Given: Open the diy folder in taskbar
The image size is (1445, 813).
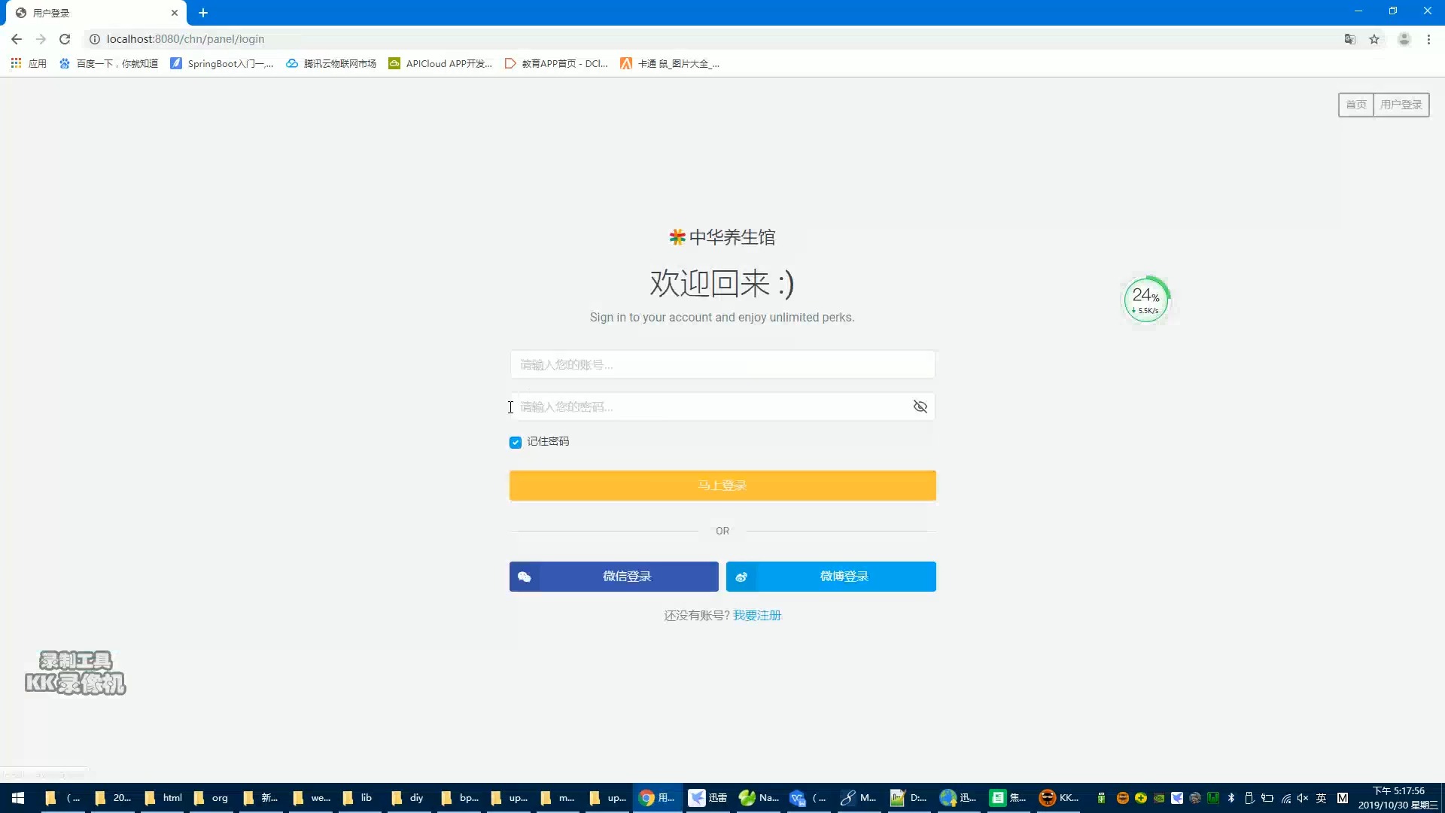Looking at the screenshot, I should (x=408, y=798).
